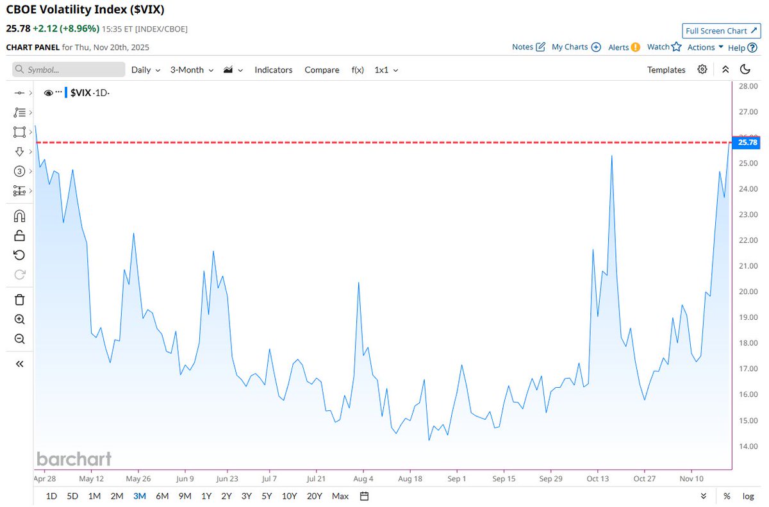Undo the last chart action
The height and width of the screenshot is (507, 769).
tap(19, 255)
